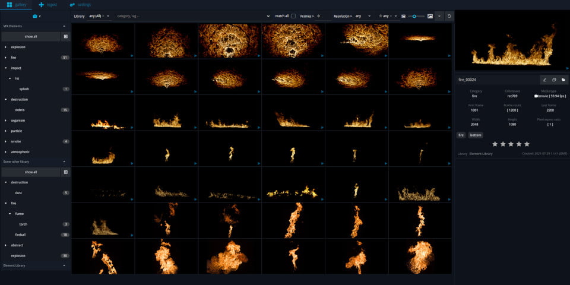Click the box icon above the VFX Elements sidebar
The width and height of the screenshot is (570, 285).
pos(35,16)
